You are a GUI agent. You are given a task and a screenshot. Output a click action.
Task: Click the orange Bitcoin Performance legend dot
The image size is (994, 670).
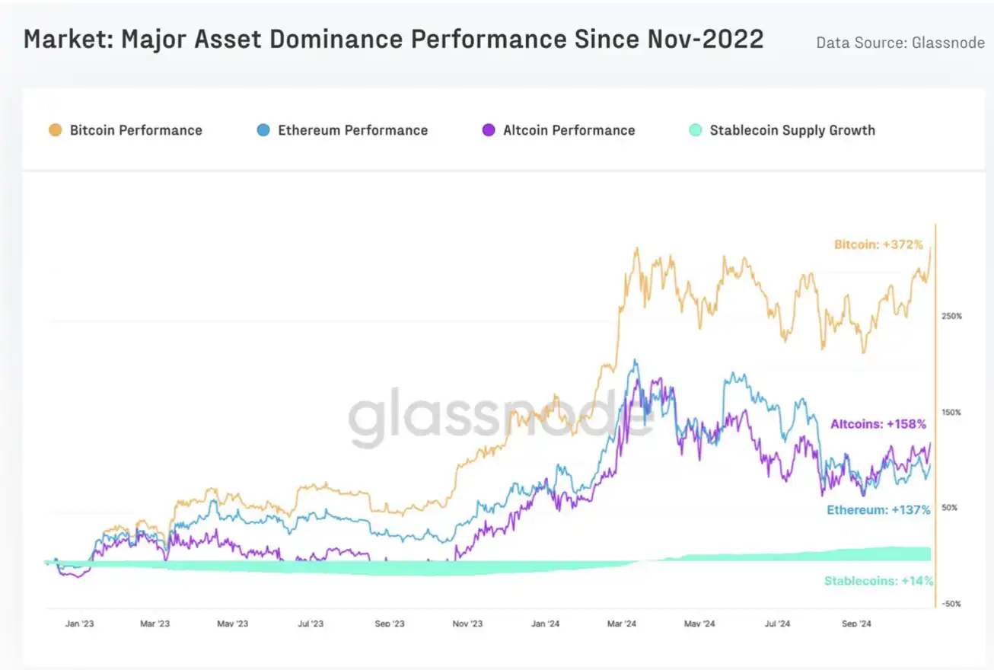point(56,130)
